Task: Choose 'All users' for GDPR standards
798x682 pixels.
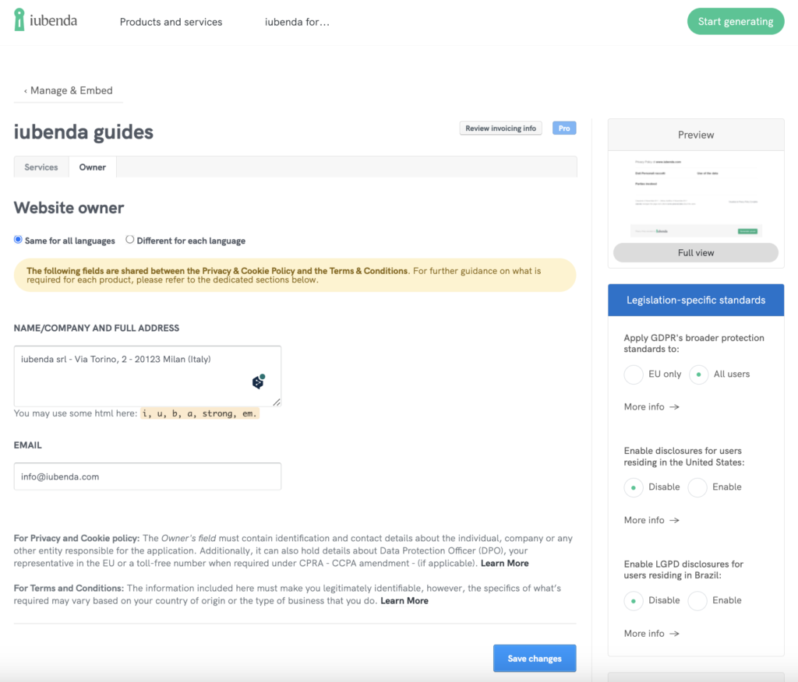Action: point(698,374)
